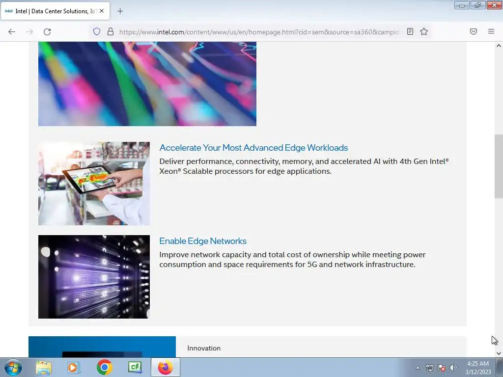503x377 pixels.
Task: Click the forward navigation arrow
Action: 29,32
